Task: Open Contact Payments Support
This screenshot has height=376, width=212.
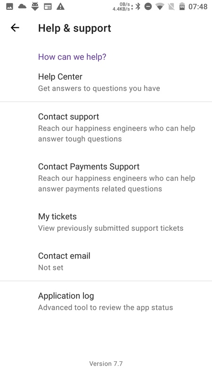Action: 106,177
